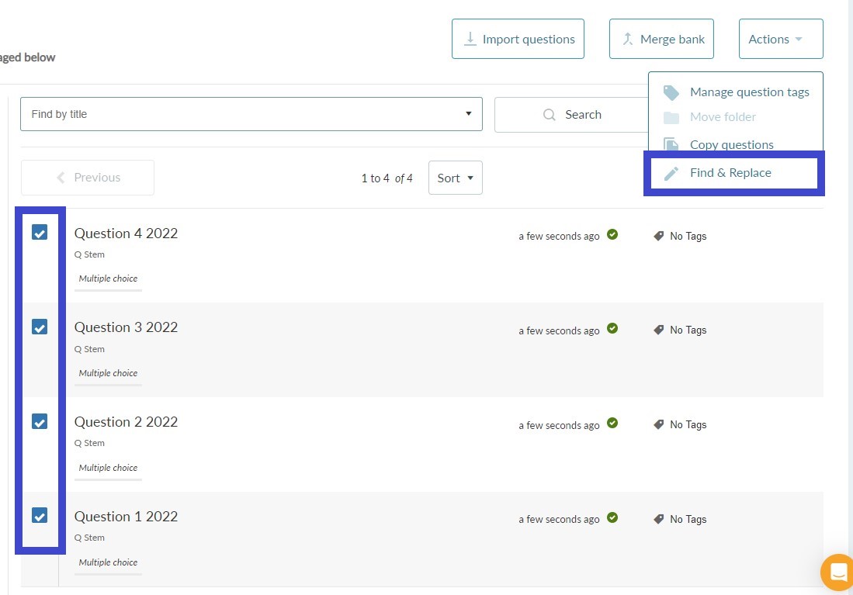Click the green check status for Question 4 2022
The height and width of the screenshot is (595, 853).
(x=612, y=234)
